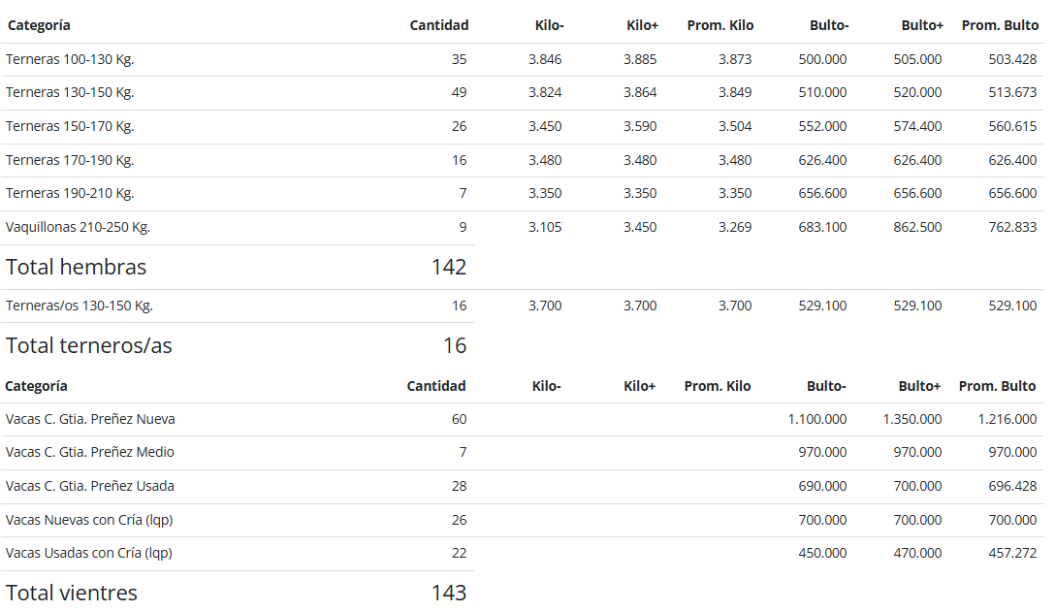Viewport: 1055px width, 612px height.
Task: Click the top Prom. Bulto column header
Action: pos(1000,25)
